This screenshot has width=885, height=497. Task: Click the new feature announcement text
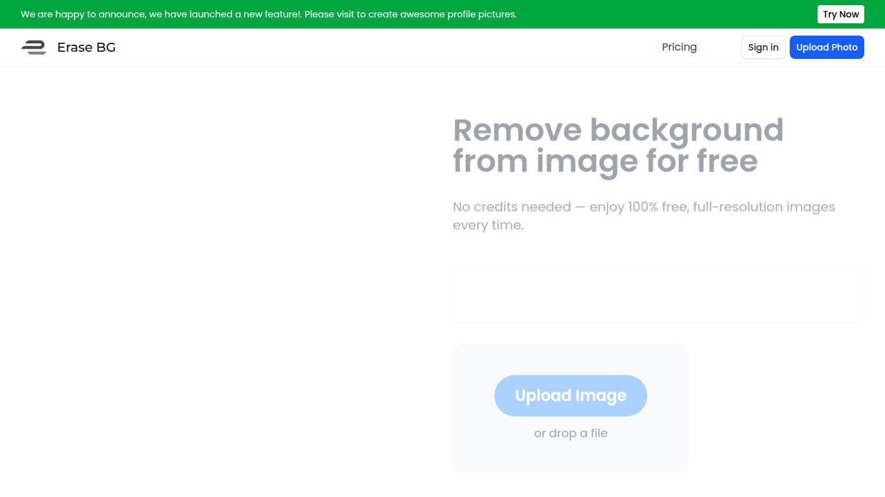pyautogui.click(x=268, y=14)
